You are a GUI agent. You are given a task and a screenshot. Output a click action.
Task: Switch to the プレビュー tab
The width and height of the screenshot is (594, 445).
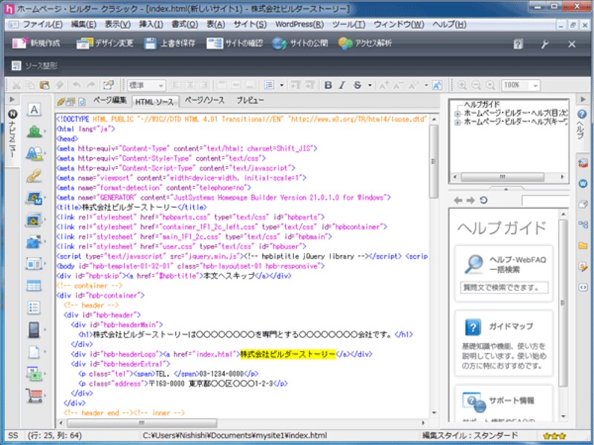[x=250, y=100]
